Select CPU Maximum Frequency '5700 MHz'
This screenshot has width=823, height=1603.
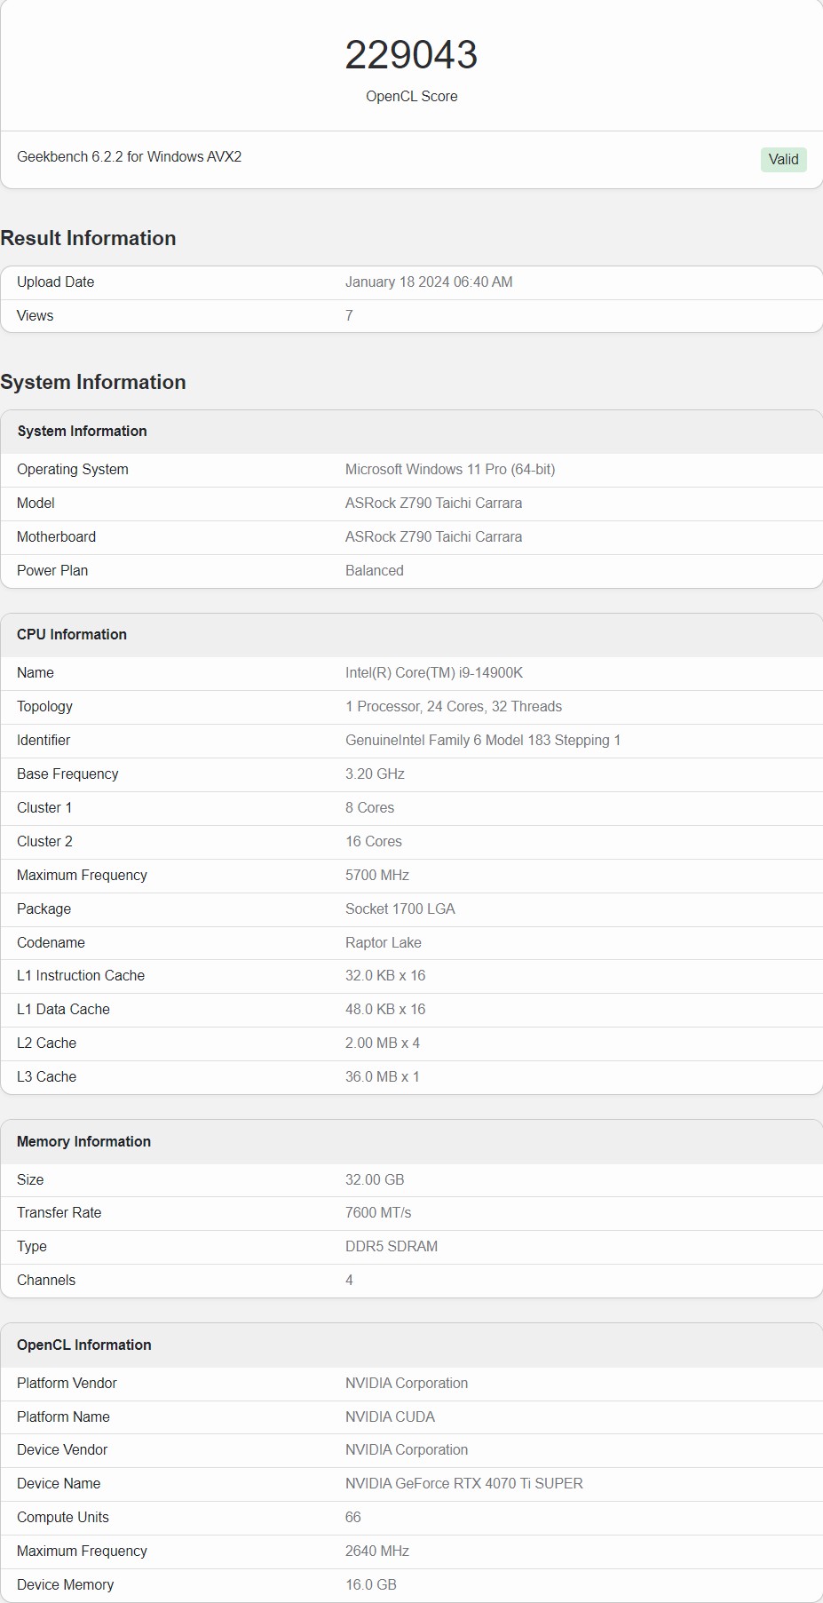coord(377,875)
